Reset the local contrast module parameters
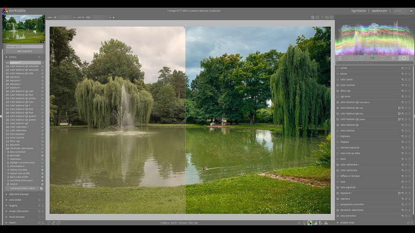 [x=406, y=85]
